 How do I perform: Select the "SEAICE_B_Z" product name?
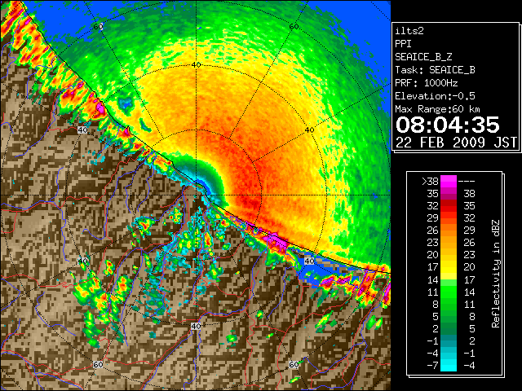click(x=423, y=57)
